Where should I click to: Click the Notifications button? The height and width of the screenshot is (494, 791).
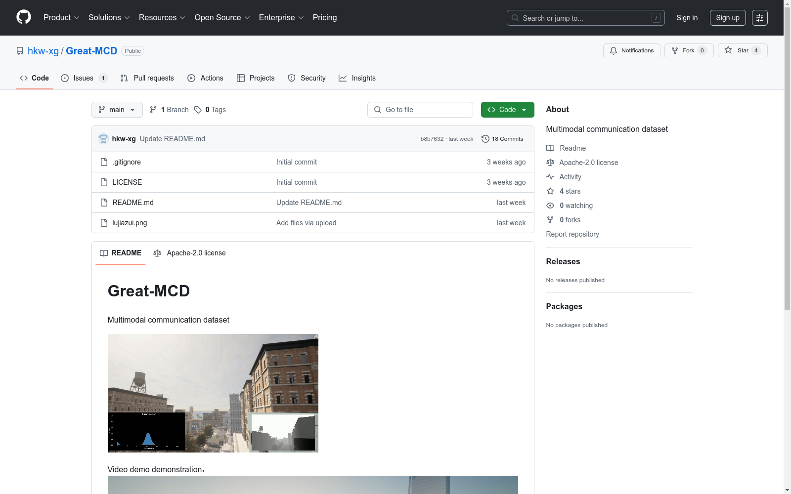(x=632, y=50)
